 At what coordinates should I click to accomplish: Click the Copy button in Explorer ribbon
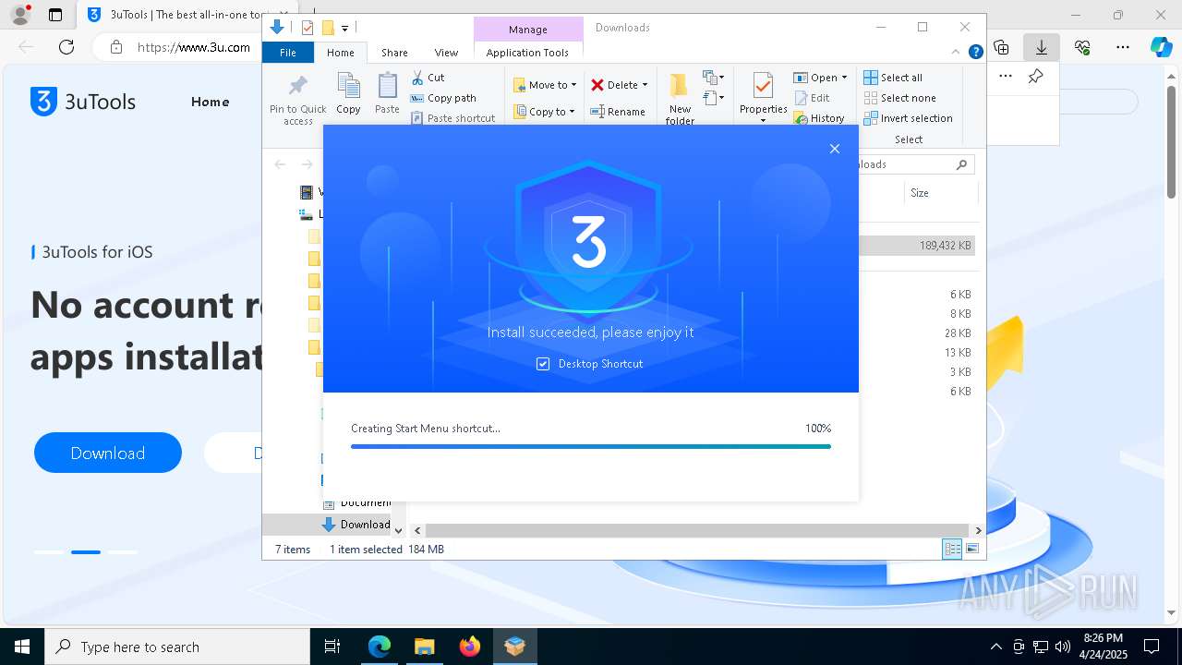click(348, 94)
